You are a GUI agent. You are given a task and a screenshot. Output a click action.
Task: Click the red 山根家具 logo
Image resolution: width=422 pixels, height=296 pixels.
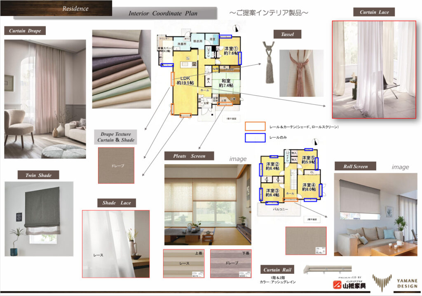click(x=349, y=284)
